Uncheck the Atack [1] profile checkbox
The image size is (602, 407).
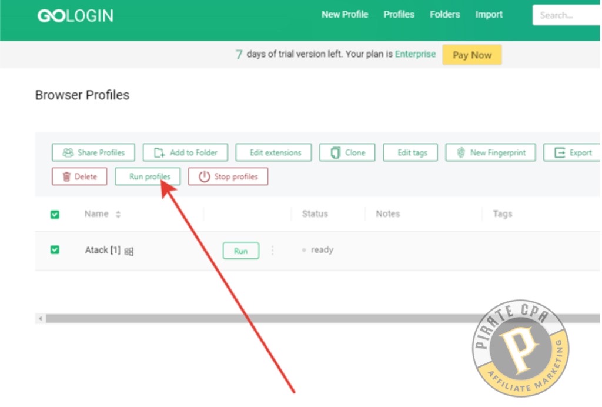(x=55, y=250)
